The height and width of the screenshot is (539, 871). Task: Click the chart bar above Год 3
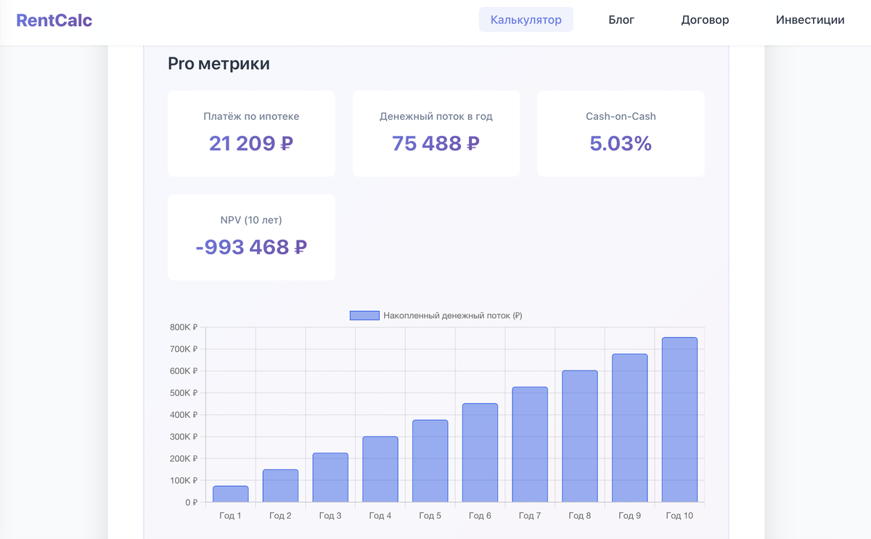(330, 477)
